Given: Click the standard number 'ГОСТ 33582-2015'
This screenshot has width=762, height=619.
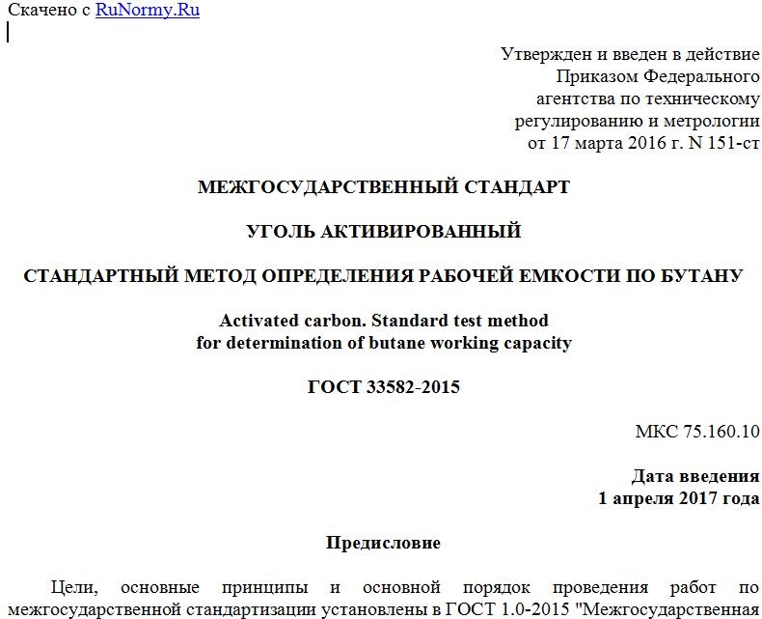Looking at the screenshot, I should 384,387.
